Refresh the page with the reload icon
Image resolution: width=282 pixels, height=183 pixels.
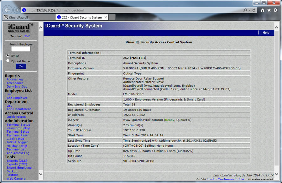coord(254,10)
